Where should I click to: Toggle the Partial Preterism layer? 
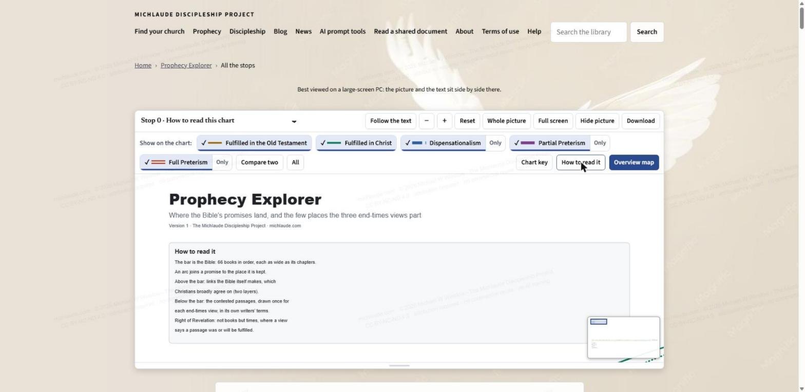(x=550, y=143)
